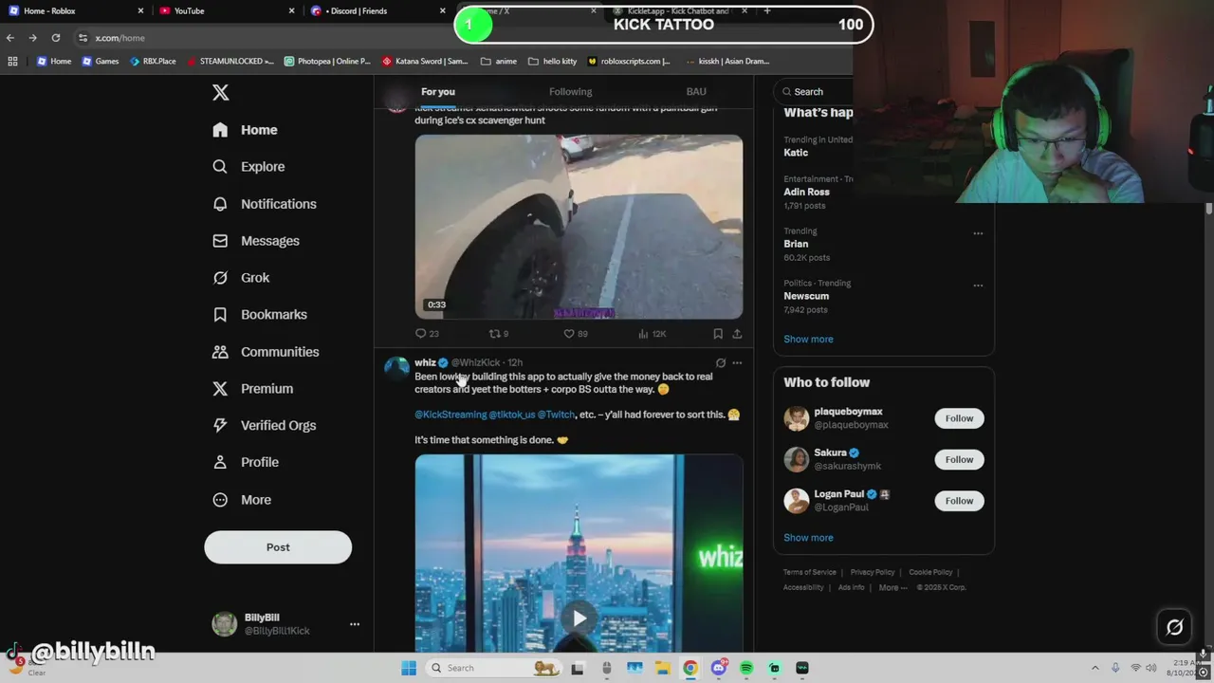Switch to the YouTube browser tab
The height and width of the screenshot is (683, 1214).
click(x=226, y=10)
